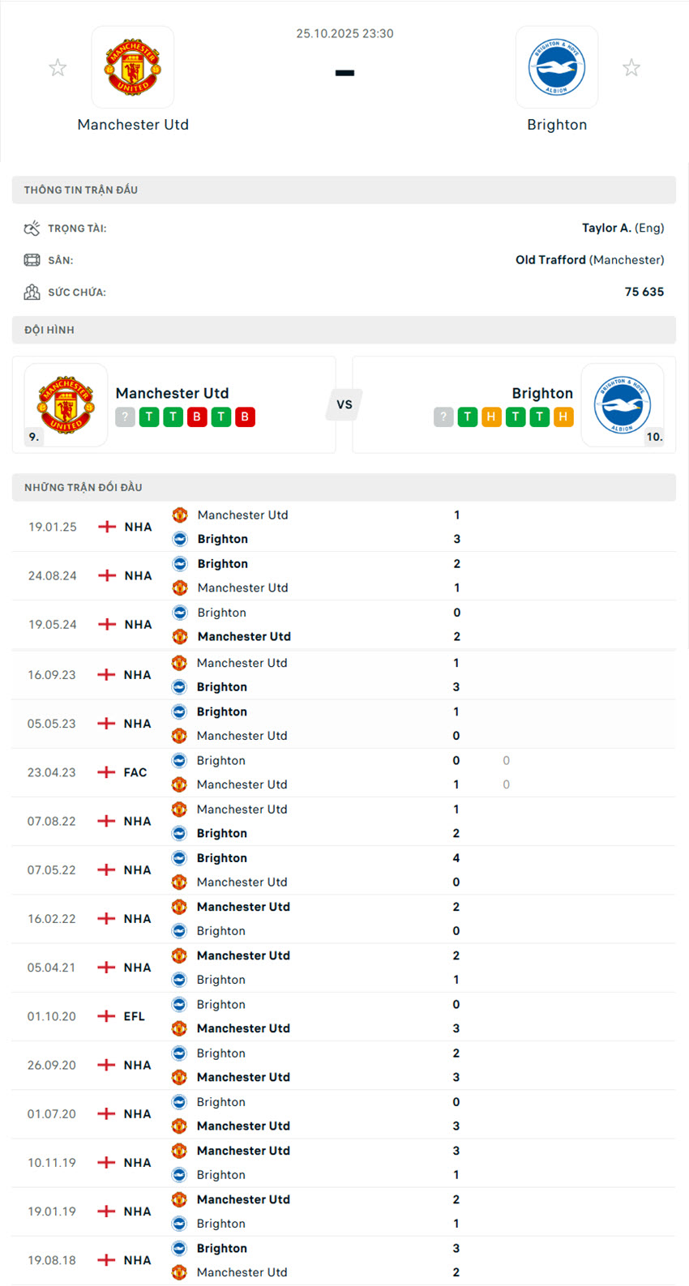Click the Manchester Utd club crest
Viewport: 689px width, 1286px height.
pos(133,66)
